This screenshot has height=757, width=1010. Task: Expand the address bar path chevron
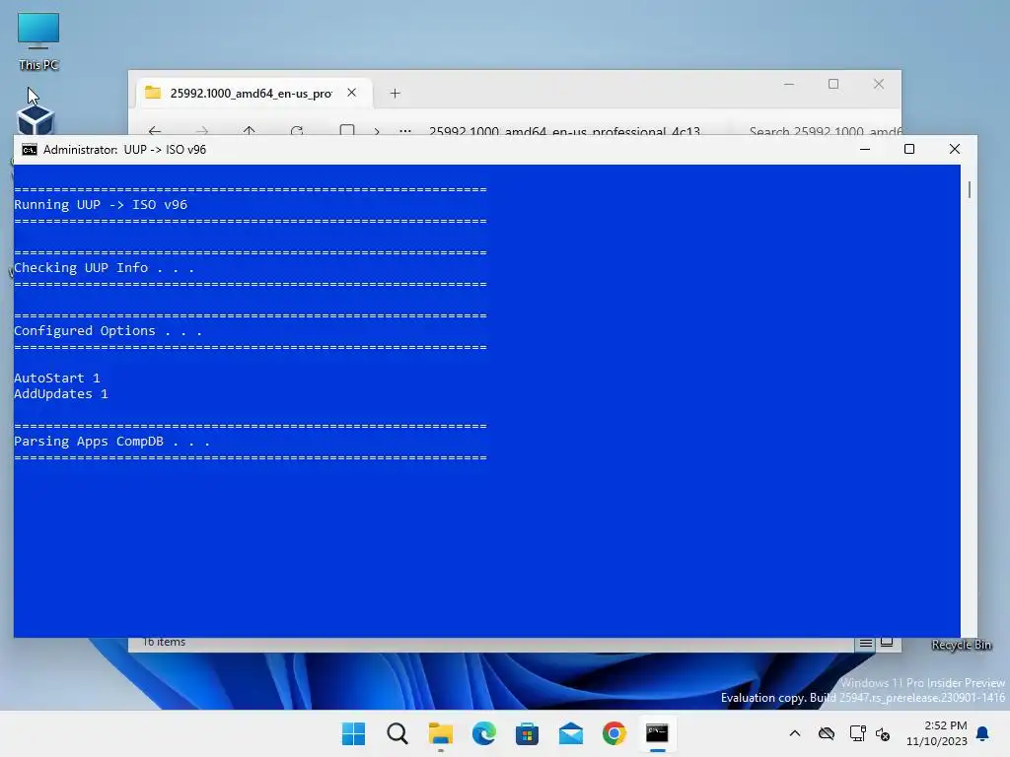click(x=377, y=131)
